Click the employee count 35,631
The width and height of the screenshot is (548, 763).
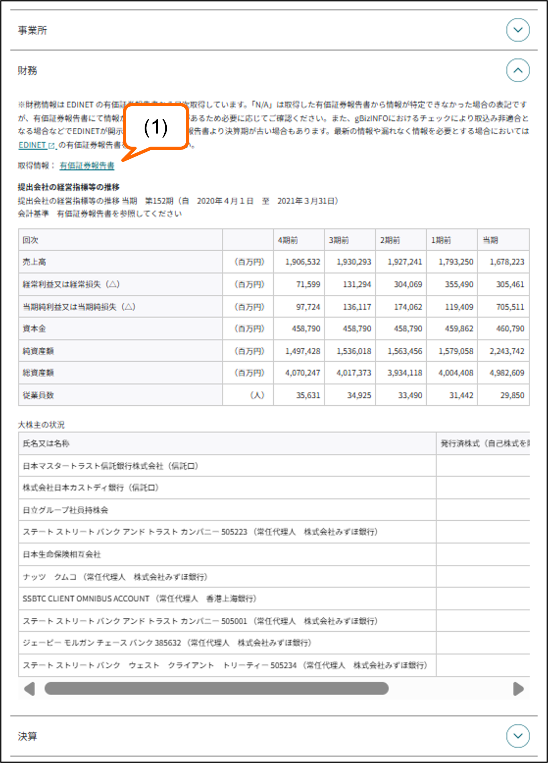[x=308, y=396]
